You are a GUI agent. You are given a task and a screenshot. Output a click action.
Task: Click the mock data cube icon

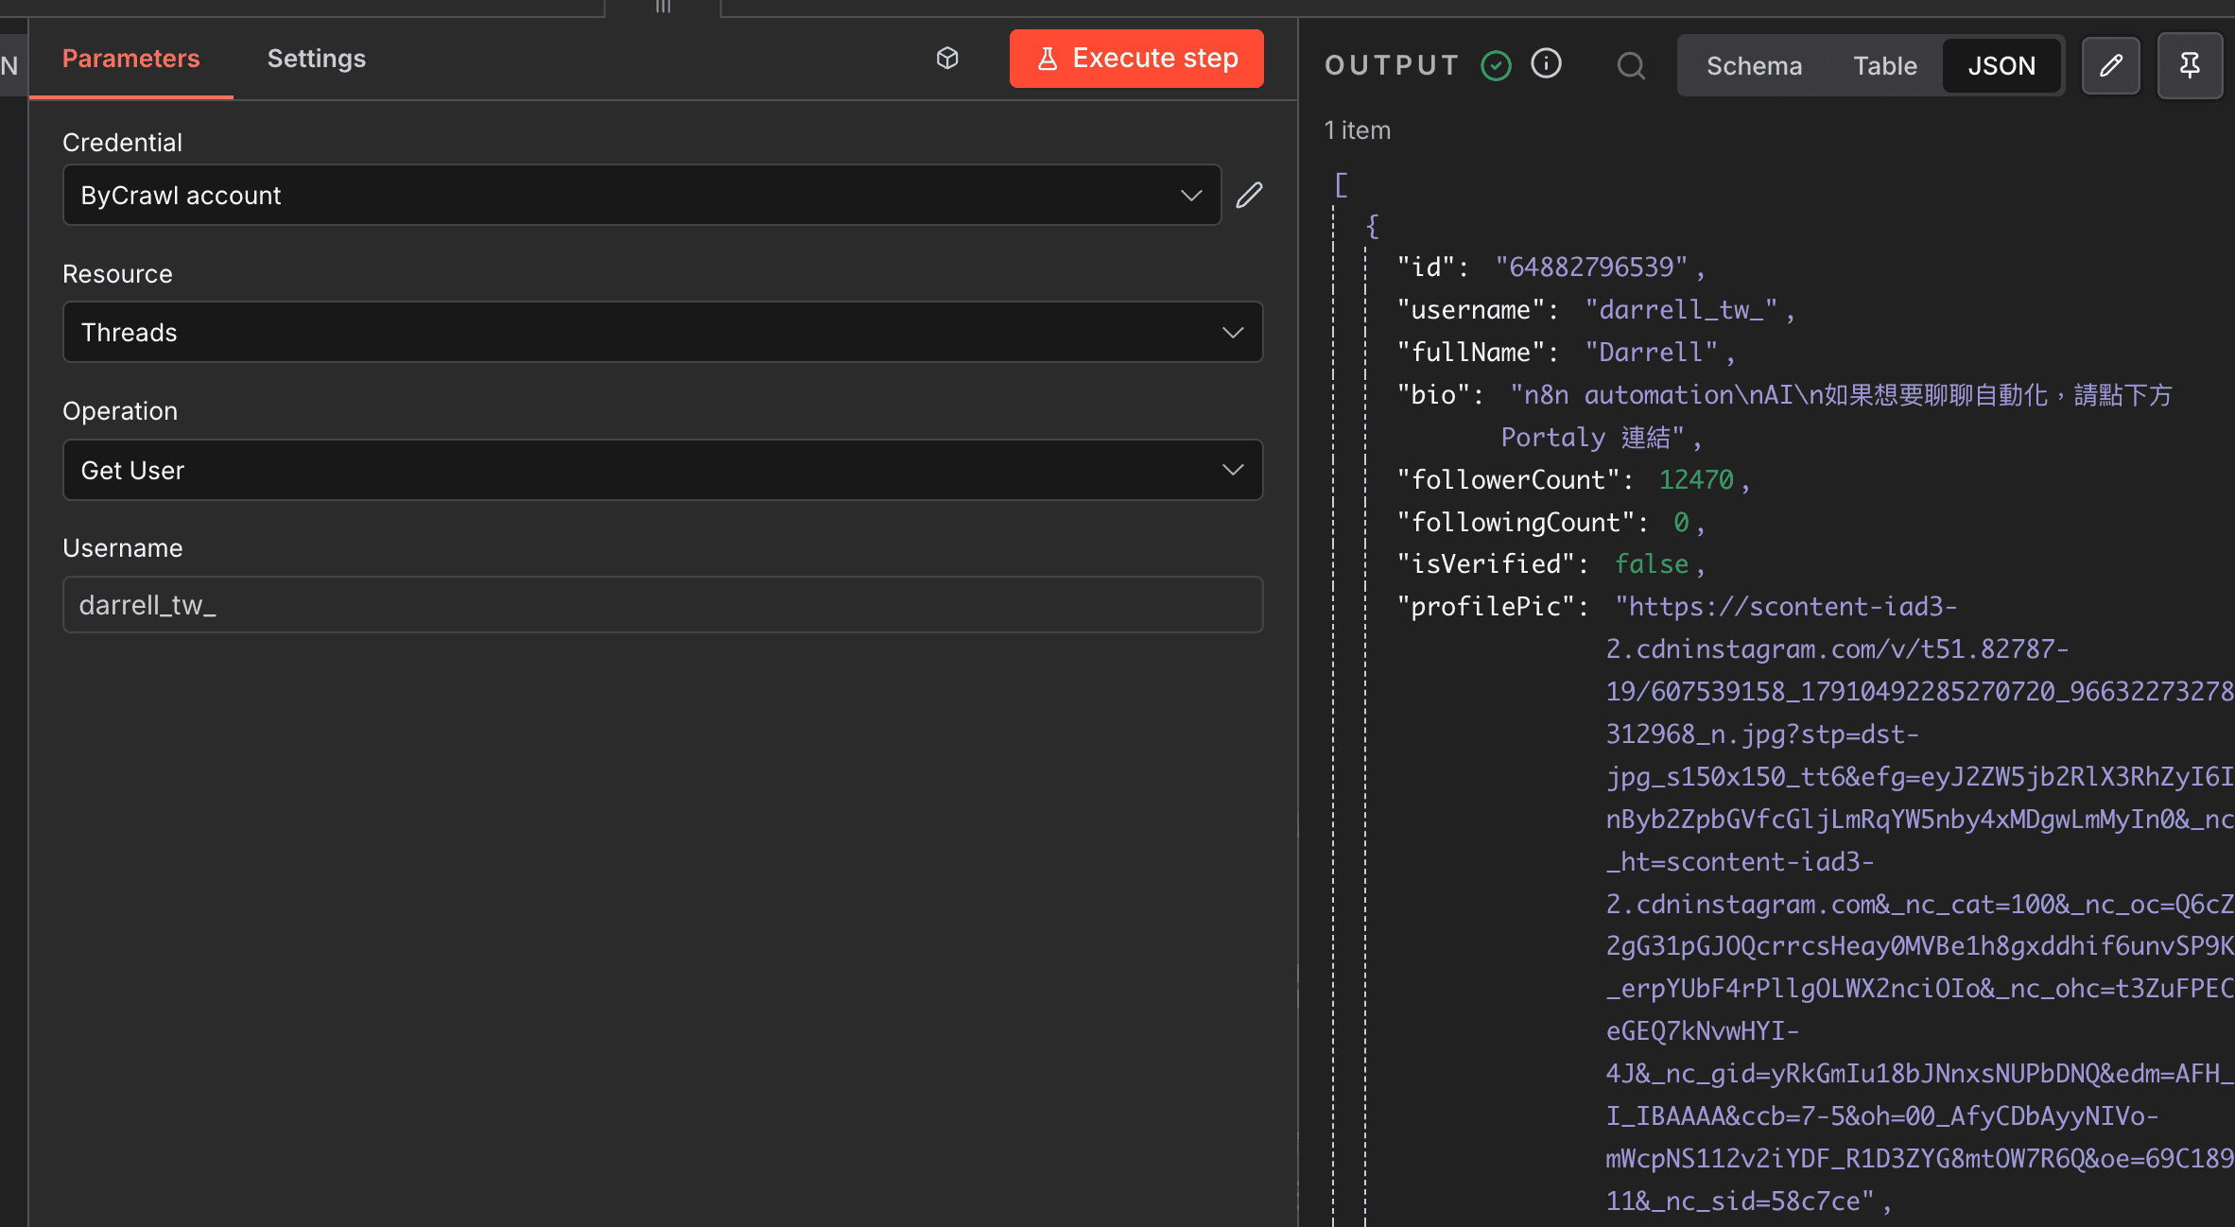click(x=947, y=58)
